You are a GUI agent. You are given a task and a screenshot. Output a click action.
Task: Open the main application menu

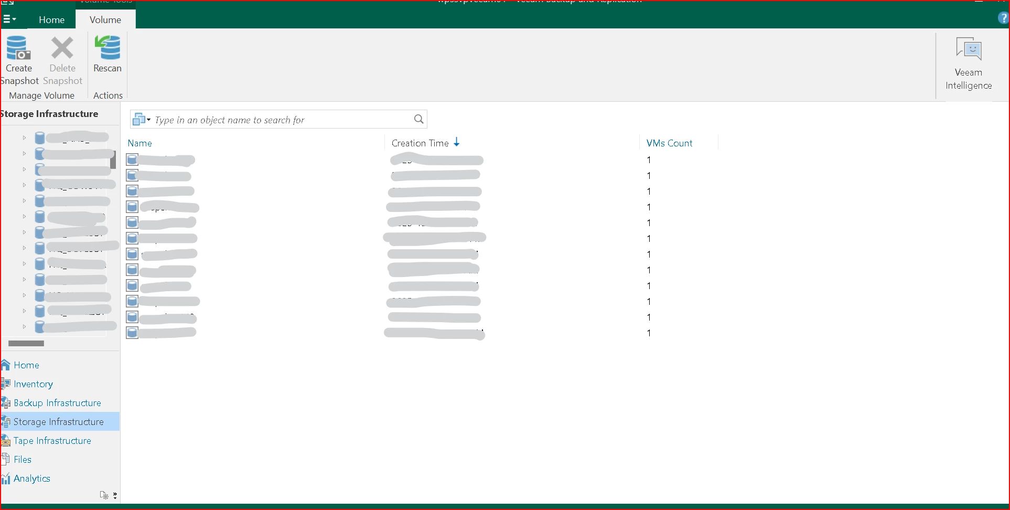click(x=9, y=19)
